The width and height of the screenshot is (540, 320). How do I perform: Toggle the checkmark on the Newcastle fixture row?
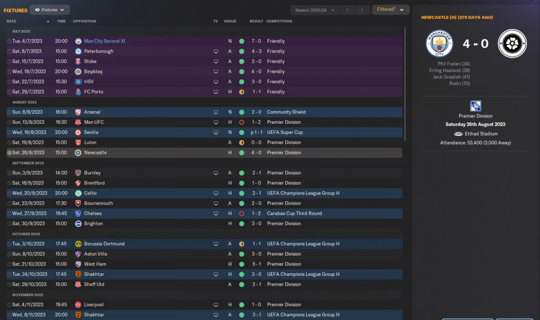9,153
